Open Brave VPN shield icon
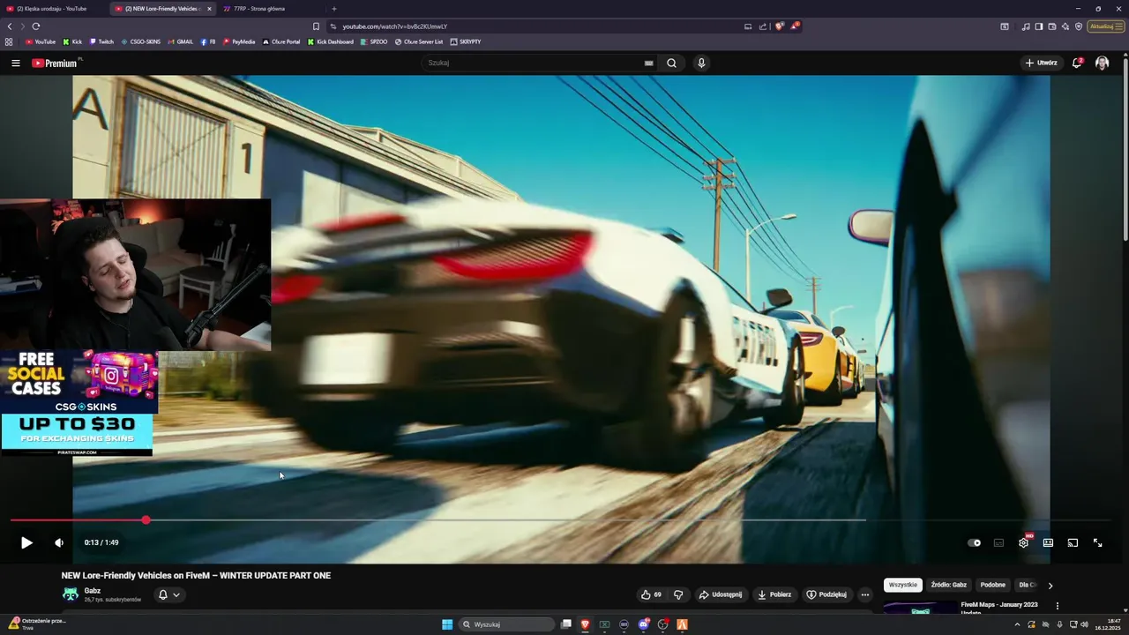Image resolution: width=1129 pixels, height=635 pixels. (1079, 26)
